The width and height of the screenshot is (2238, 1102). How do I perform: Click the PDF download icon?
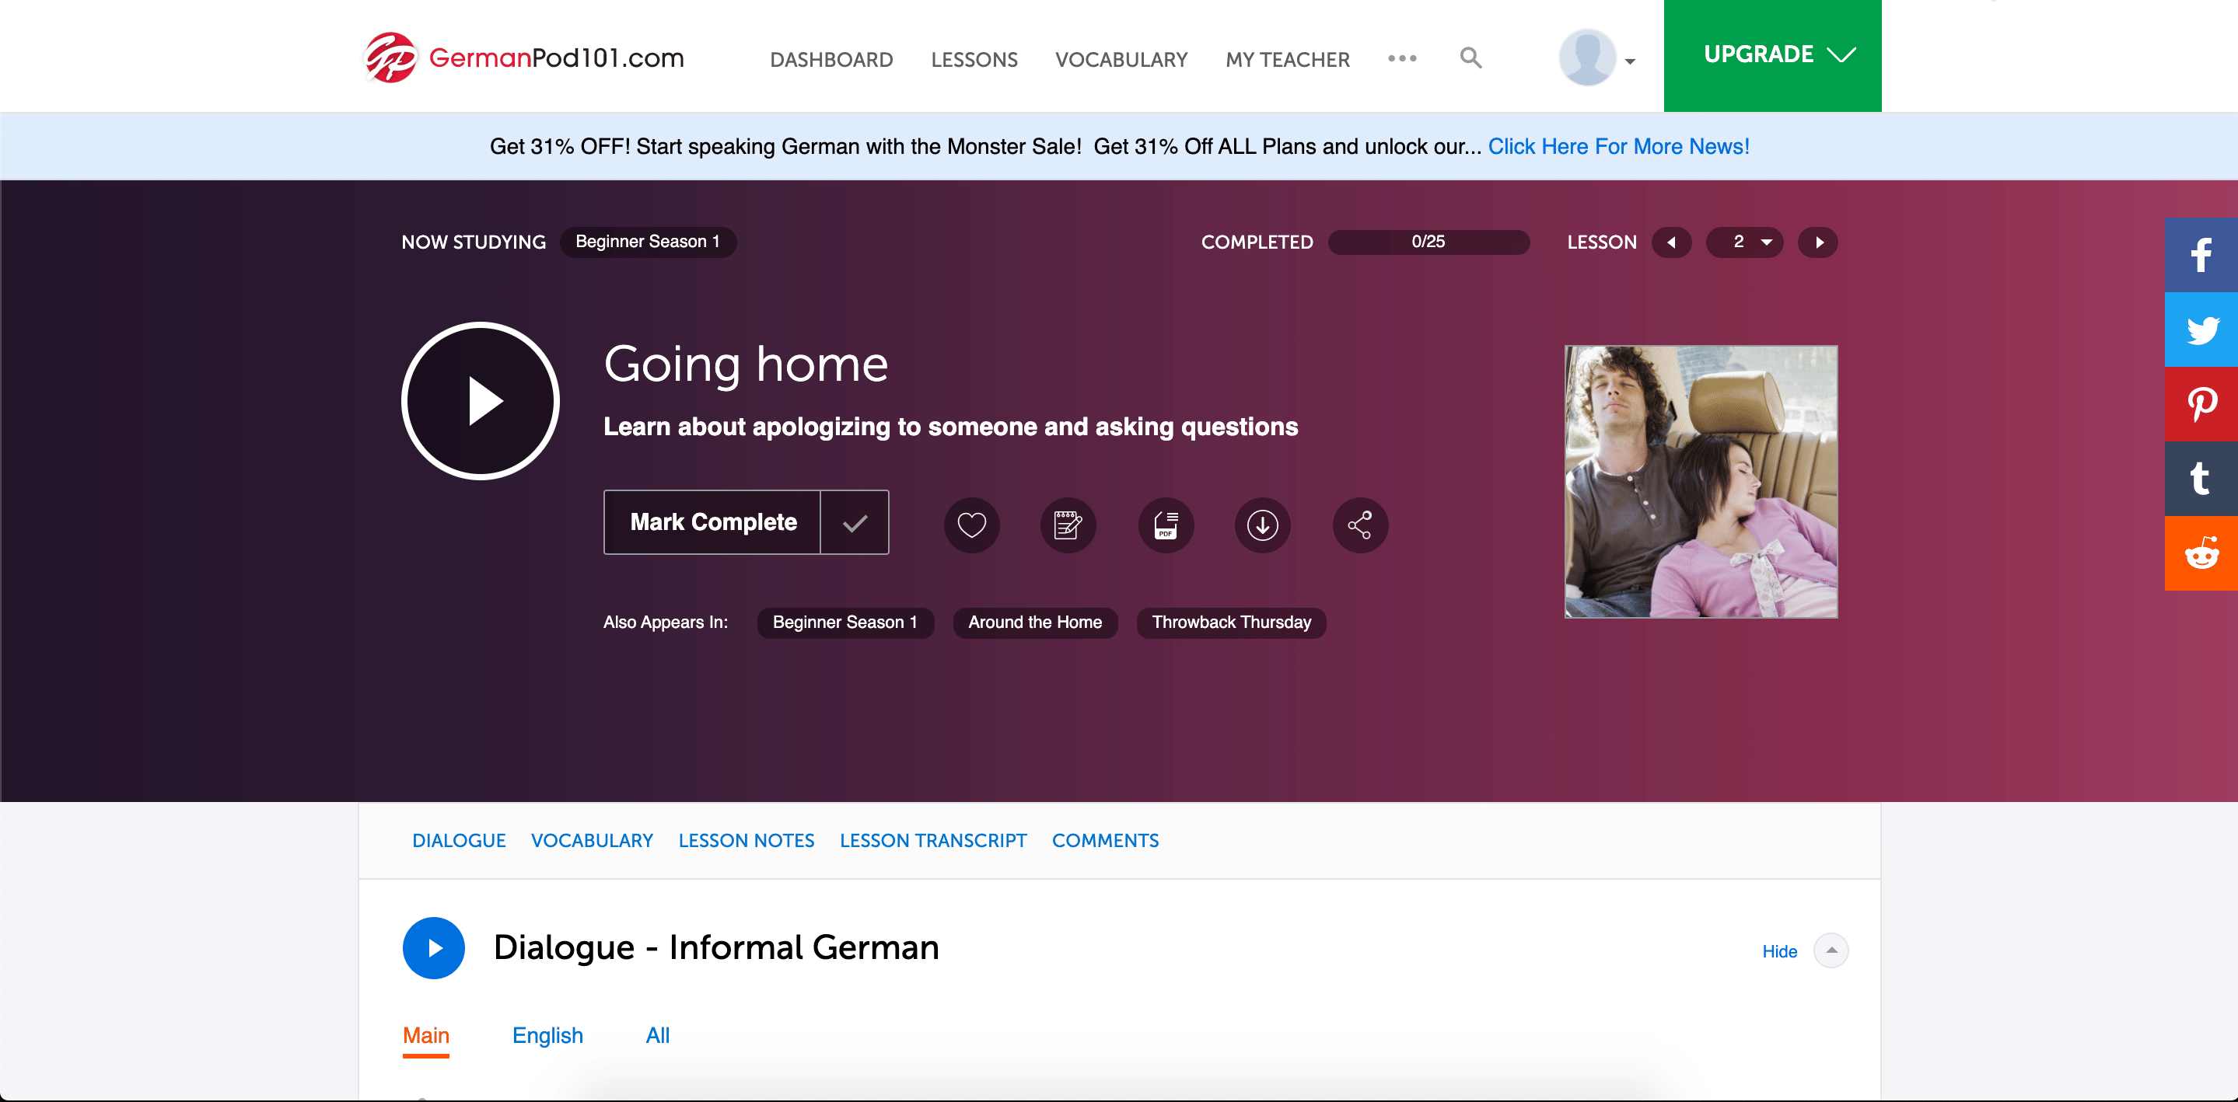click(x=1166, y=525)
